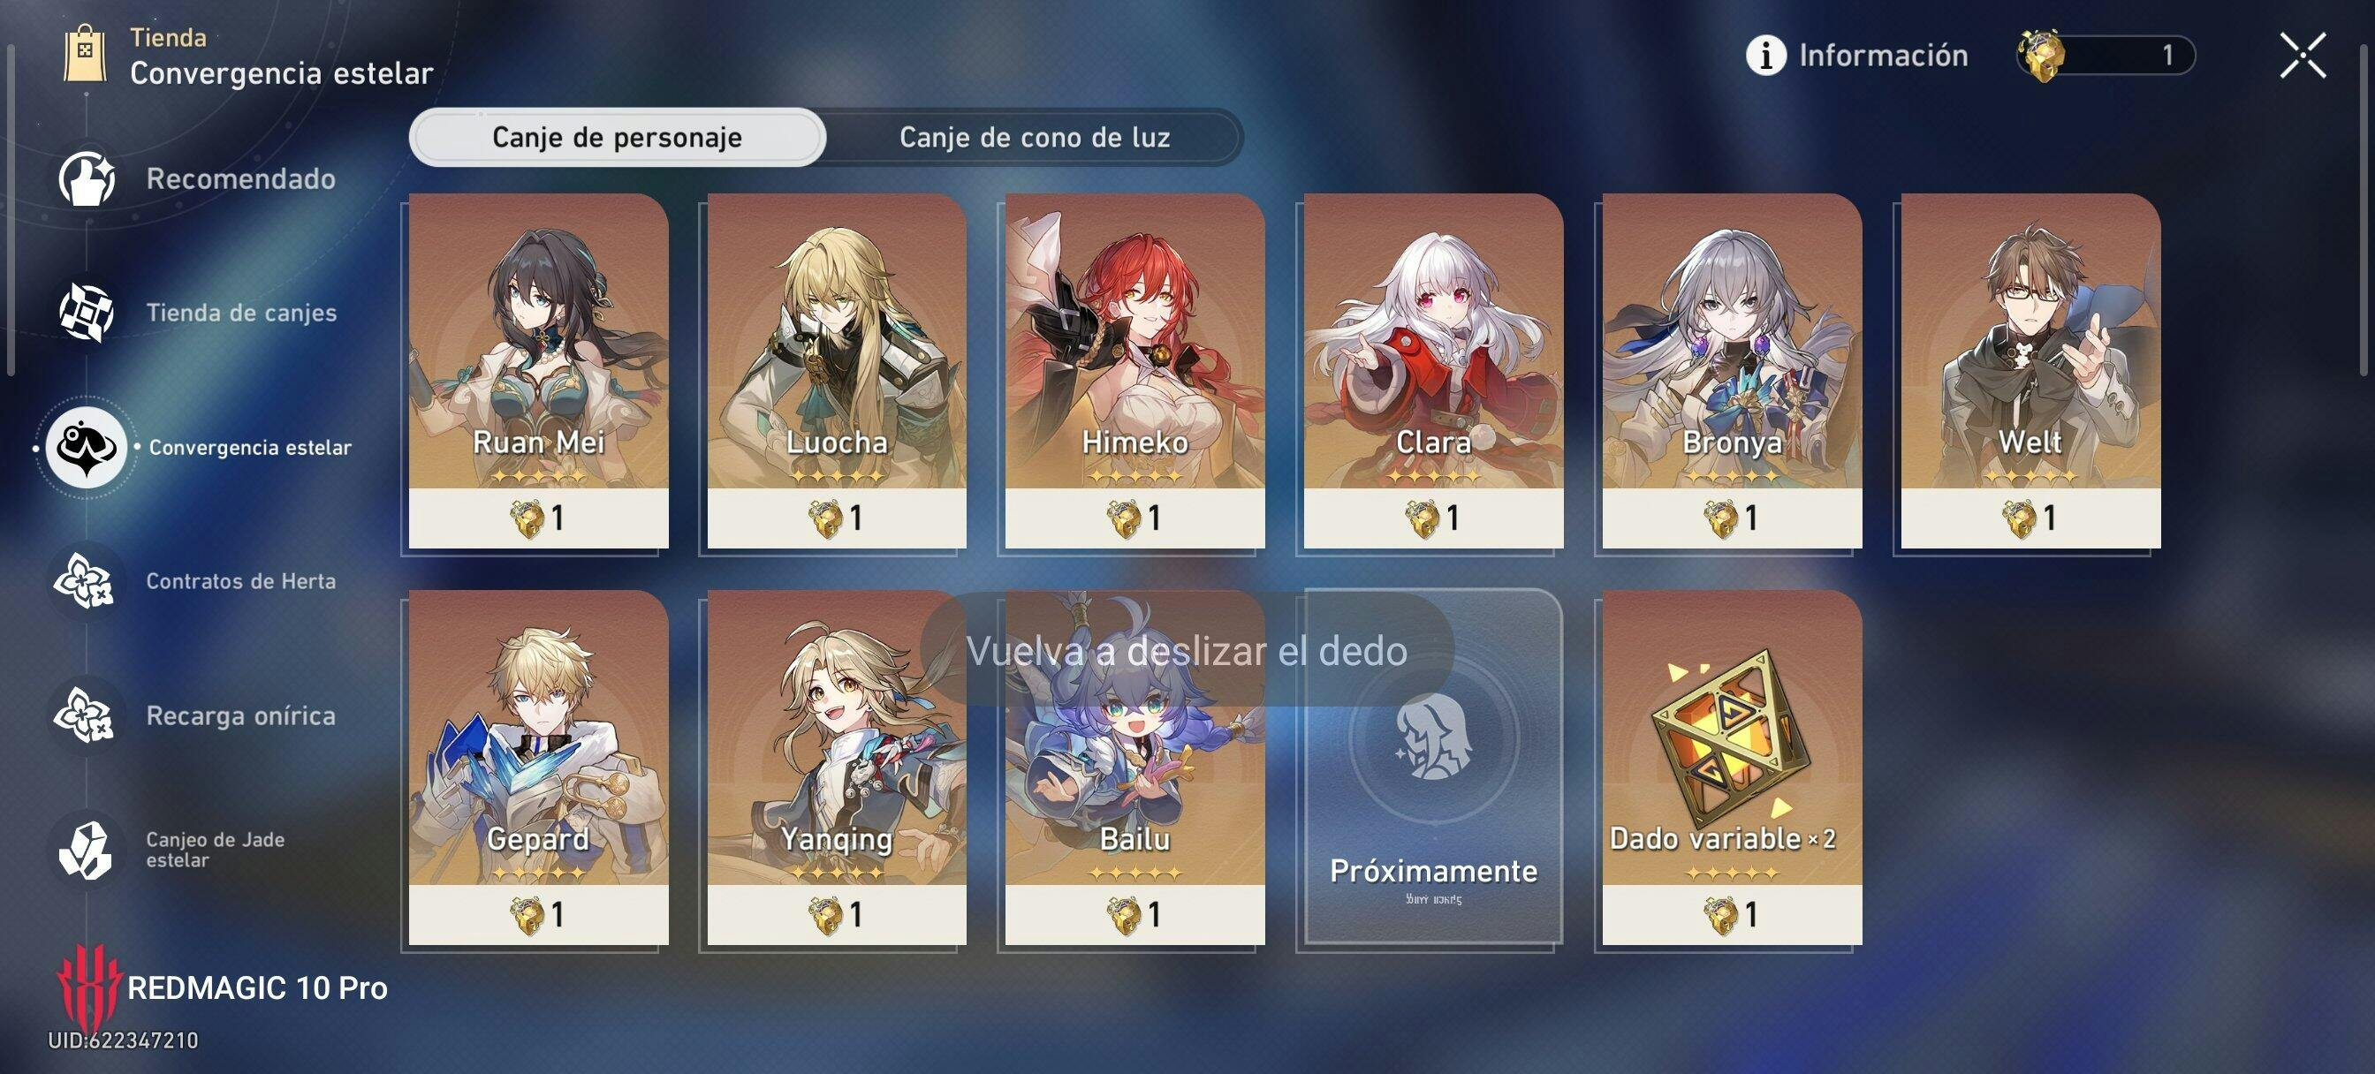This screenshot has height=1074, width=2375.
Task: Select Canje de personaje tab
Action: (x=617, y=138)
